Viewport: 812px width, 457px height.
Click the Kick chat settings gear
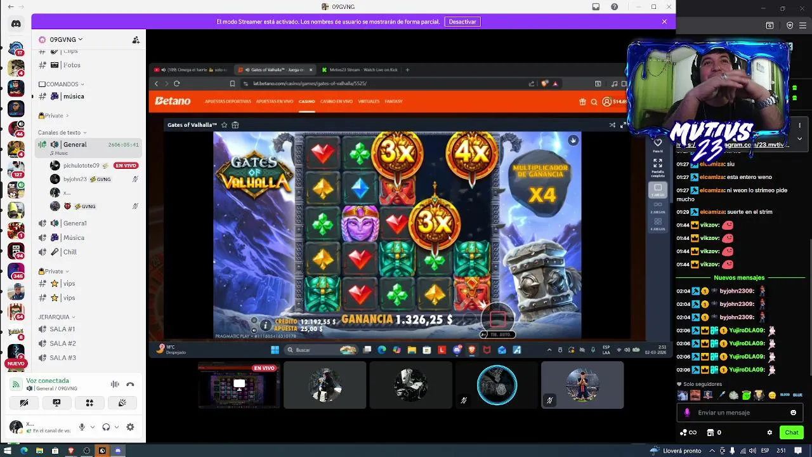769,432
